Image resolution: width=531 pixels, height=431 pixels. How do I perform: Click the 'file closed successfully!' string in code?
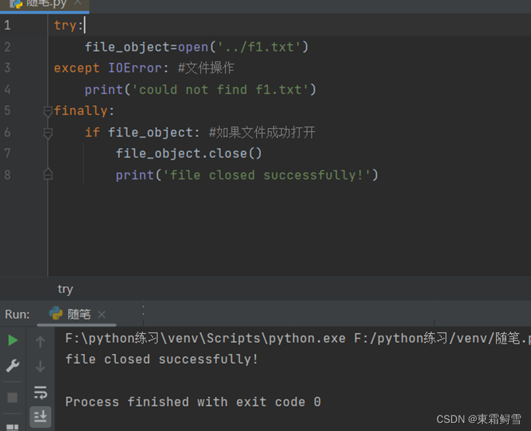point(266,175)
